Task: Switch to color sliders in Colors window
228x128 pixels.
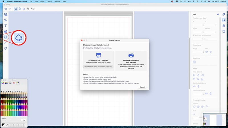Action: click(6, 83)
